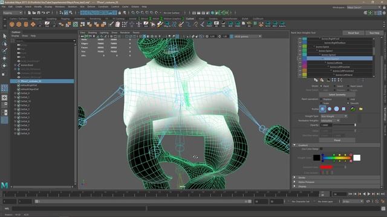Viewport: 387px width, 217px height.
Task: Activate the Rotate tool in toolbox
Action: click(x=4, y=66)
